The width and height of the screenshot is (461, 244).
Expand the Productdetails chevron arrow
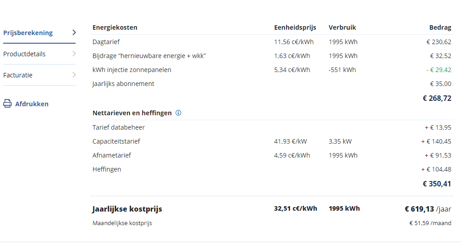coord(74,54)
